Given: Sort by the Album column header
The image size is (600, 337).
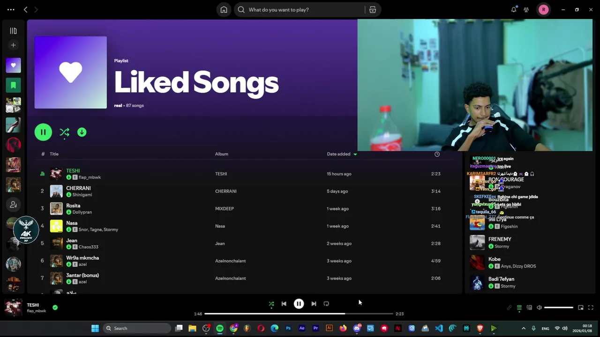Looking at the screenshot, I should pyautogui.click(x=222, y=154).
